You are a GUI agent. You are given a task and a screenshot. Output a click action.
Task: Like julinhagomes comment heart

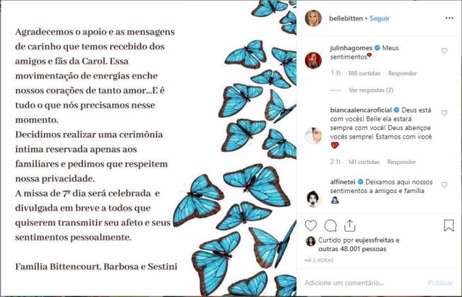[x=444, y=51]
